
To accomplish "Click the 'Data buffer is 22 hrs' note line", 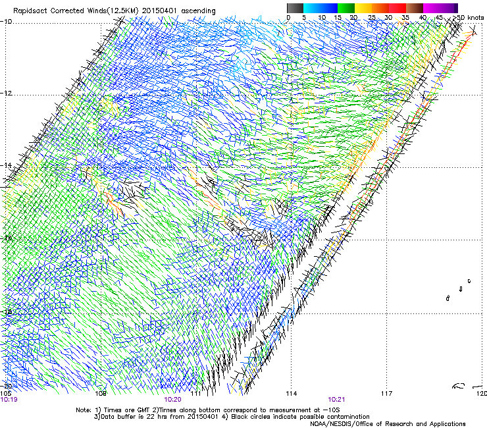I will pos(232,417).
